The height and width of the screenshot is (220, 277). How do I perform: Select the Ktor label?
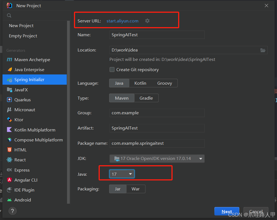[x=19, y=120]
